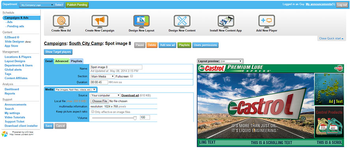The width and height of the screenshot is (350, 157).
Task: Open App Store in the sidebar
Action: pos(11,46)
